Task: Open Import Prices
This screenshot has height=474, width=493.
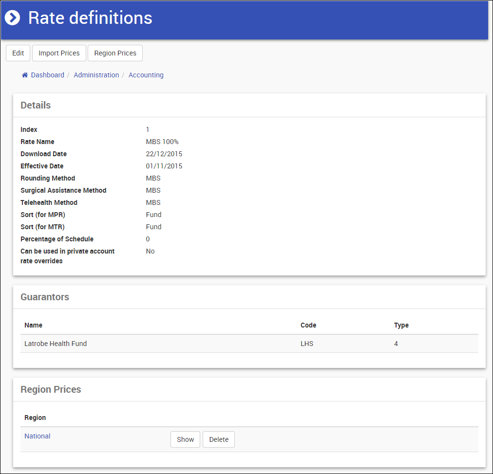Action: click(59, 53)
